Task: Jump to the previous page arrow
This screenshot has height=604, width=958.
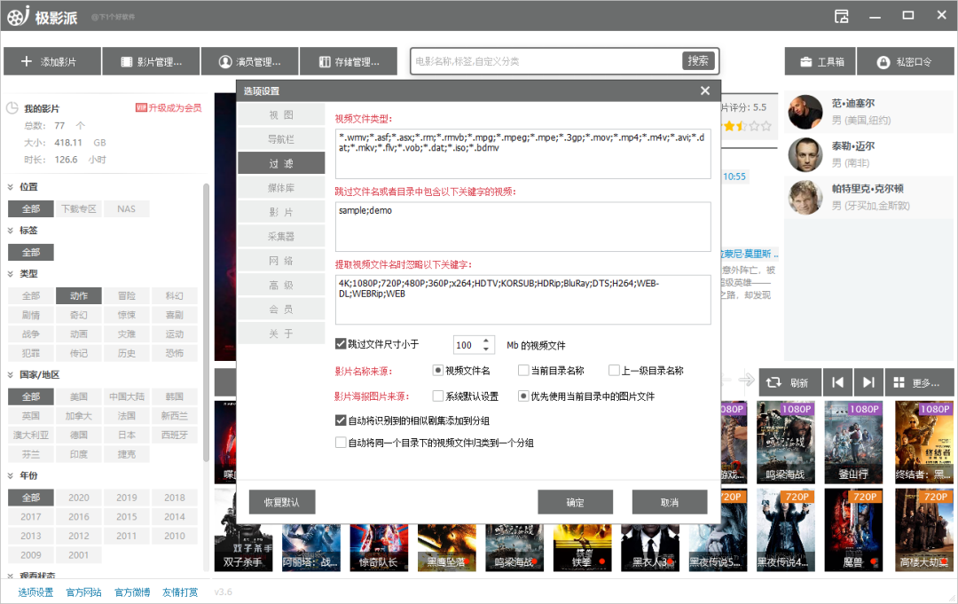Action: 836,382
